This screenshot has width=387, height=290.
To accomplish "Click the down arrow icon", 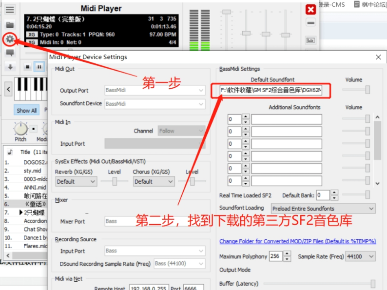I will pos(10,67).
